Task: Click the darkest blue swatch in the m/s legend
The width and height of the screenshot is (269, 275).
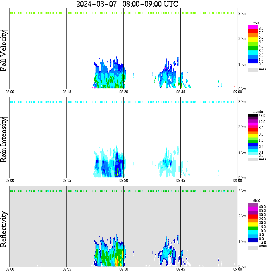Action: click(253, 61)
